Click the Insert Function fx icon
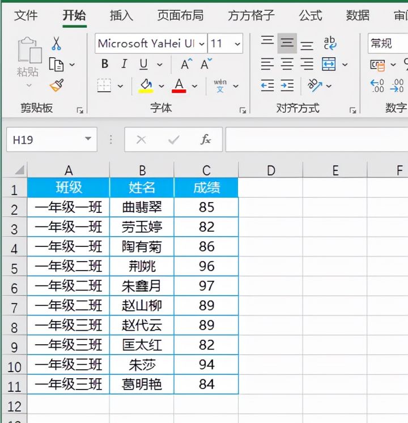Screen dimensions: 408x423 coord(206,139)
